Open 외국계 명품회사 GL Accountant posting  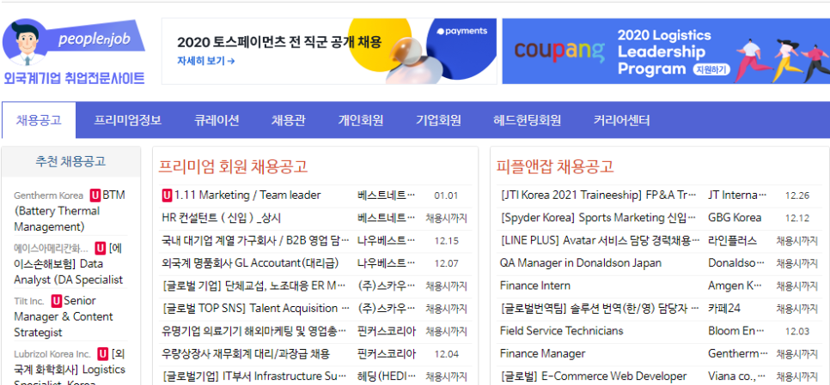coord(250,263)
